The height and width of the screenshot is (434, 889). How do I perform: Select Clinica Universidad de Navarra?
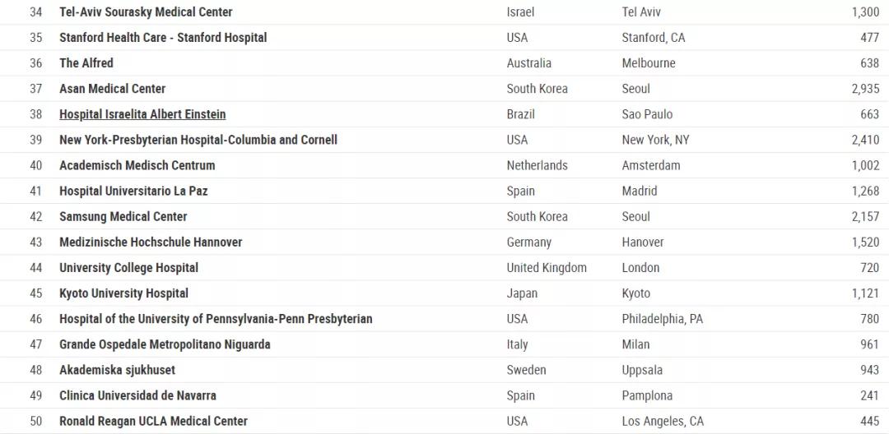[137, 395]
